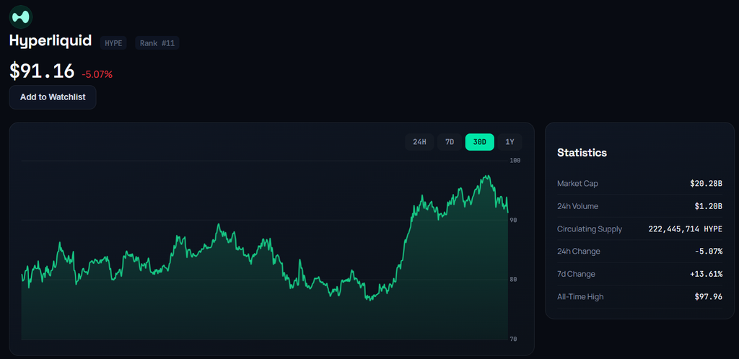This screenshot has height=359, width=739.
Task: Click the 24h Volume label
Action: [577, 206]
